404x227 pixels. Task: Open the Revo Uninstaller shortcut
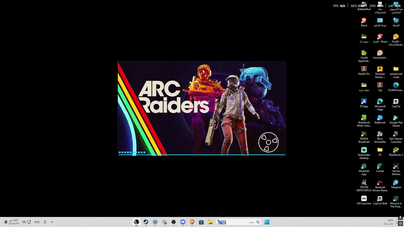point(380,137)
